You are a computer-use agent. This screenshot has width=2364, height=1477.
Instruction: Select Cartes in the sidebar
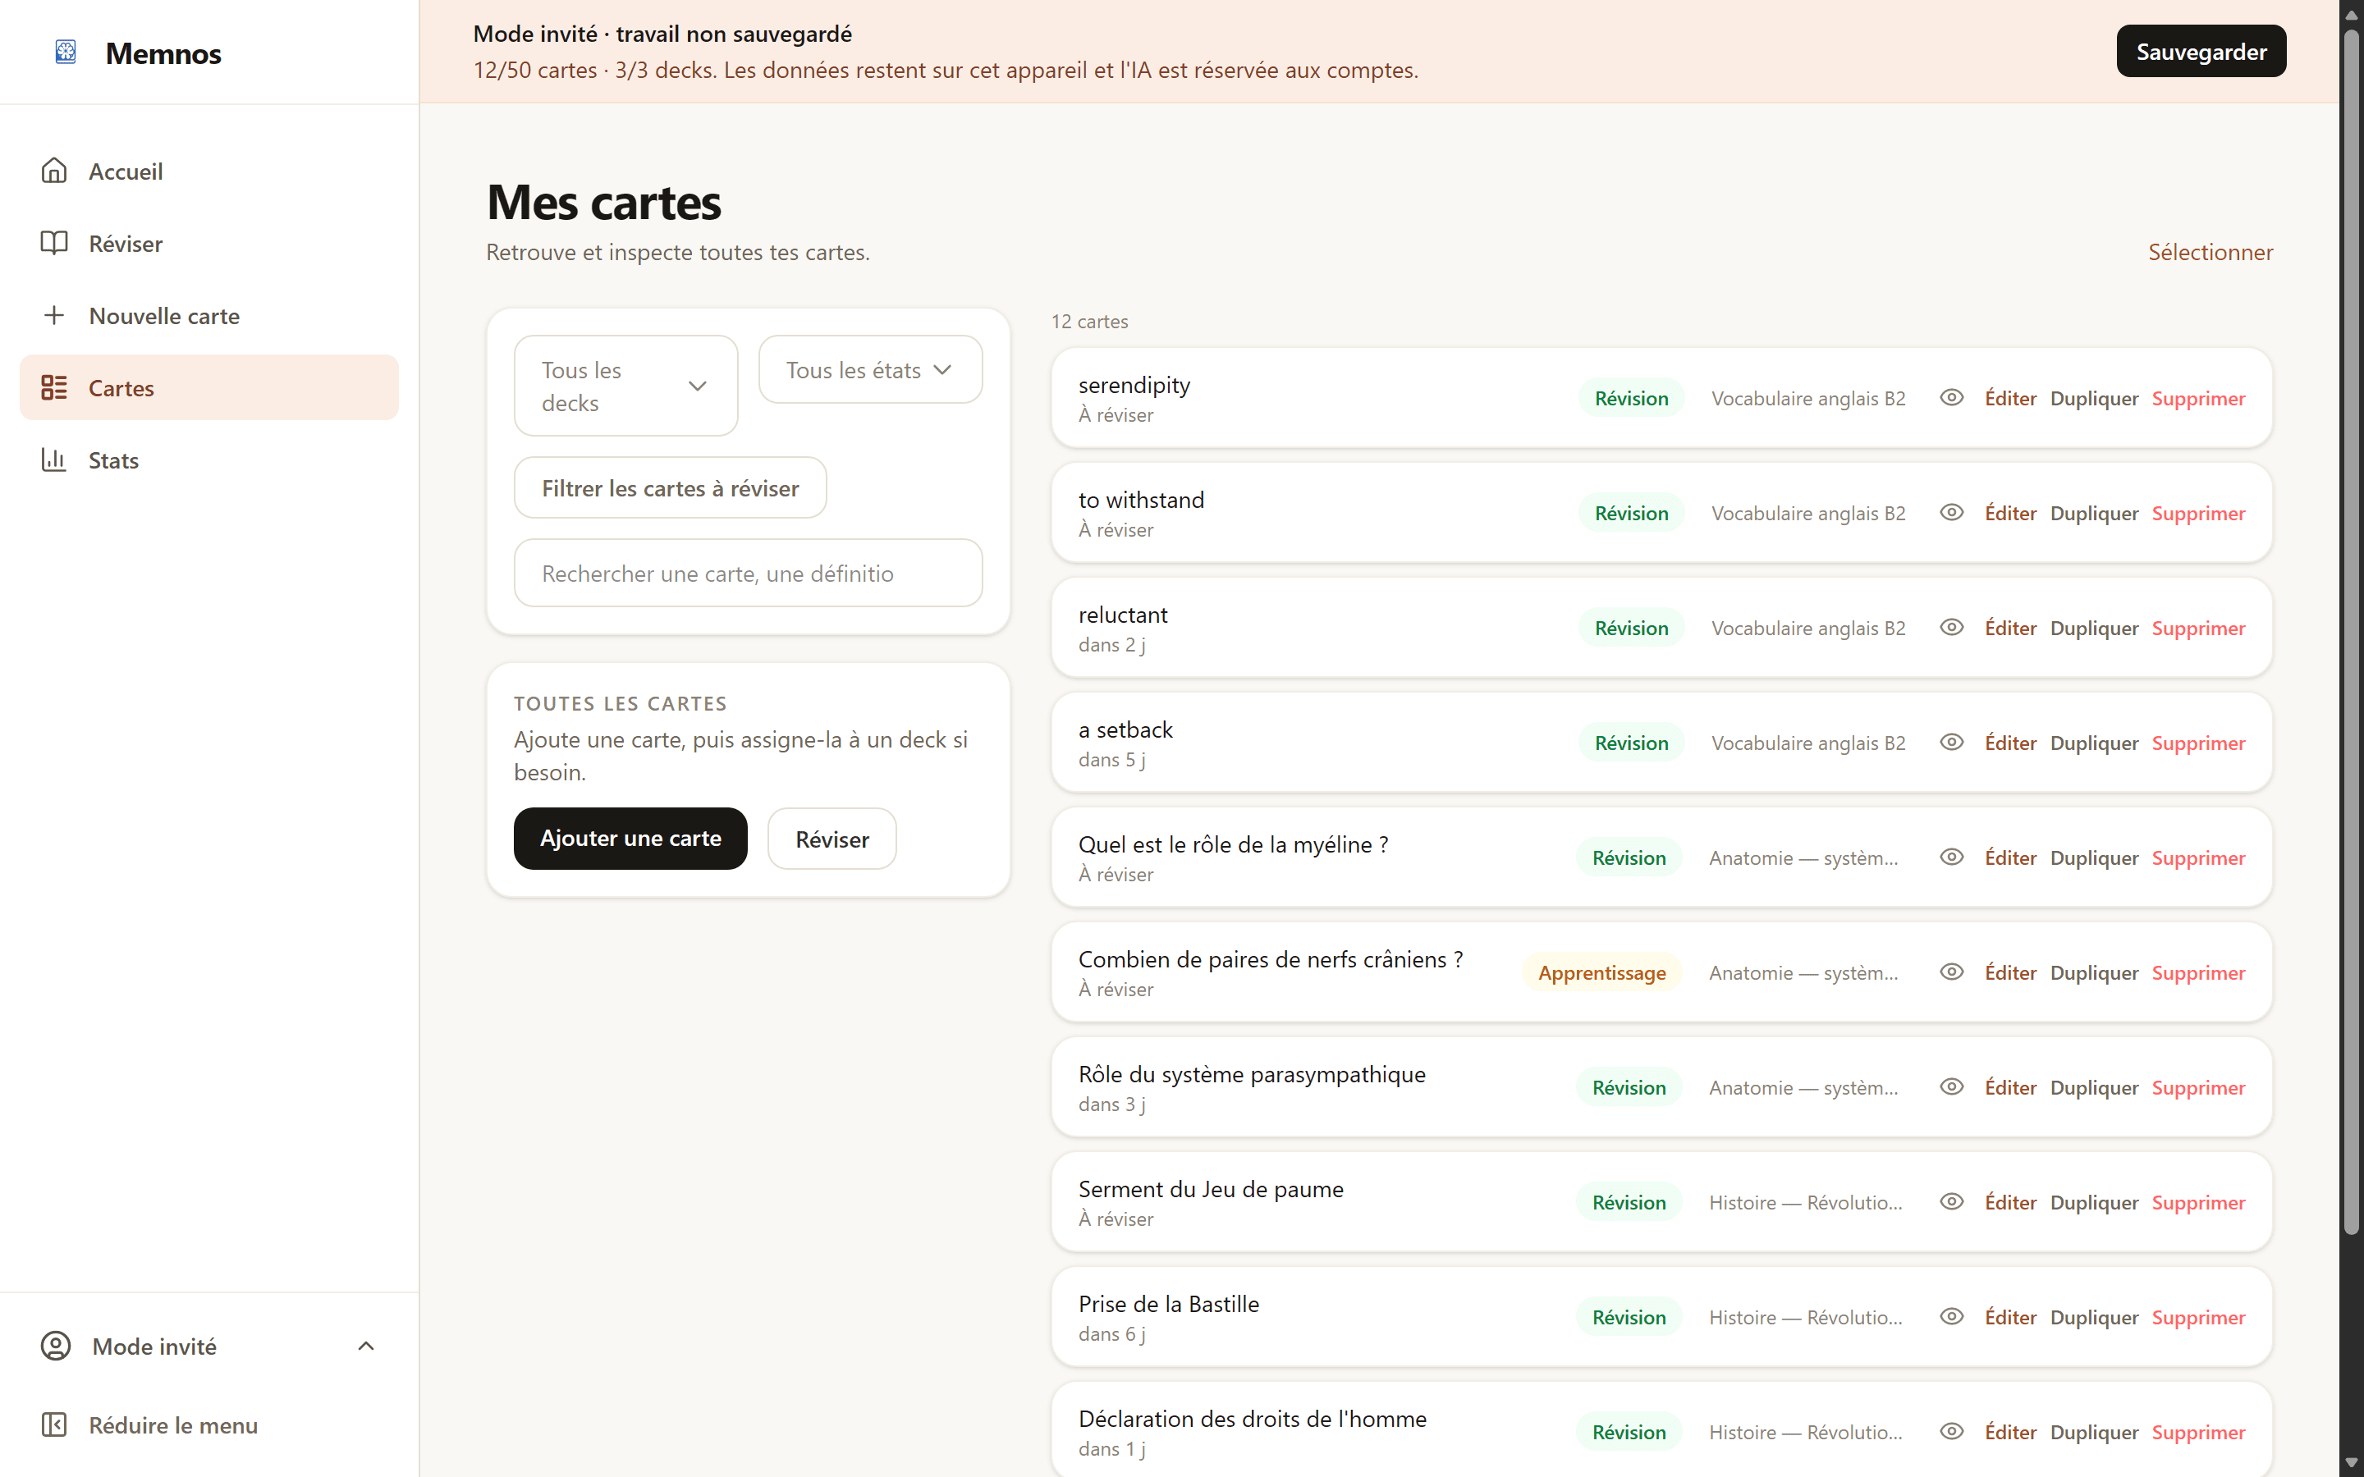209,388
